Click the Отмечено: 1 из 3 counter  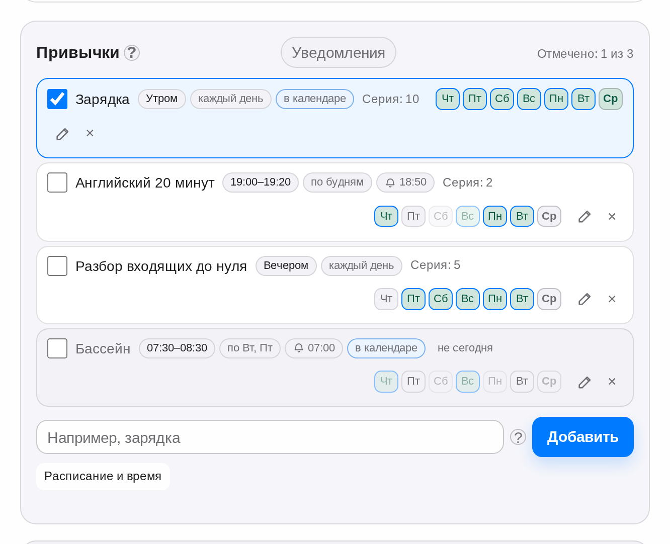(x=585, y=54)
